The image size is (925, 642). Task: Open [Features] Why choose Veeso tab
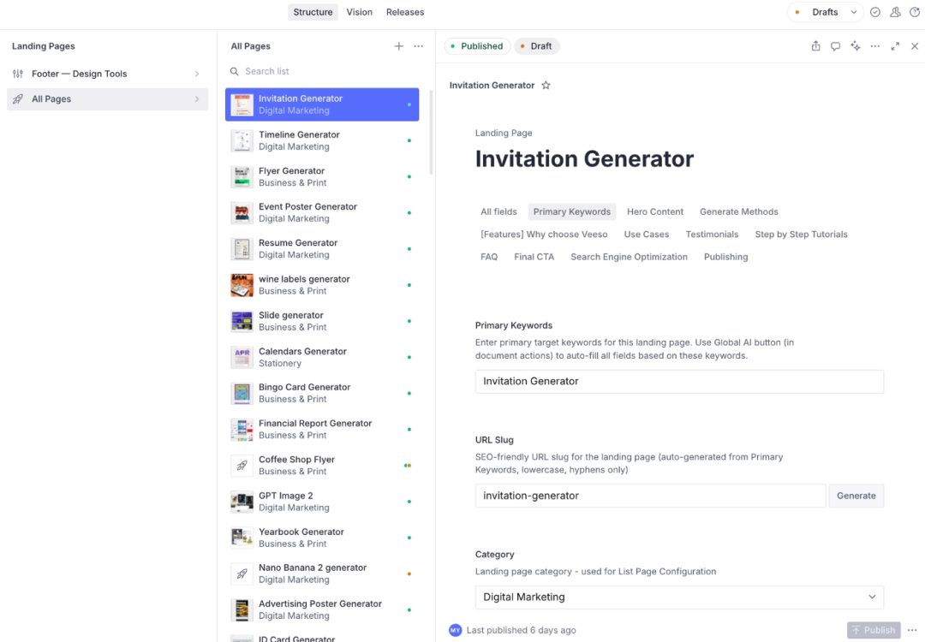(x=544, y=235)
